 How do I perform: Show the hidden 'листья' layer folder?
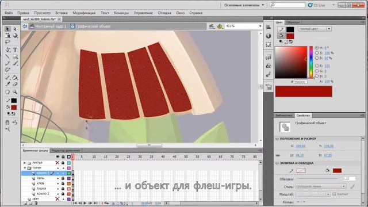(57, 163)
